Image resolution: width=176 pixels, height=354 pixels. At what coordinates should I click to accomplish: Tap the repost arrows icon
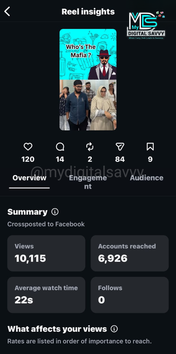coord(90,147)
